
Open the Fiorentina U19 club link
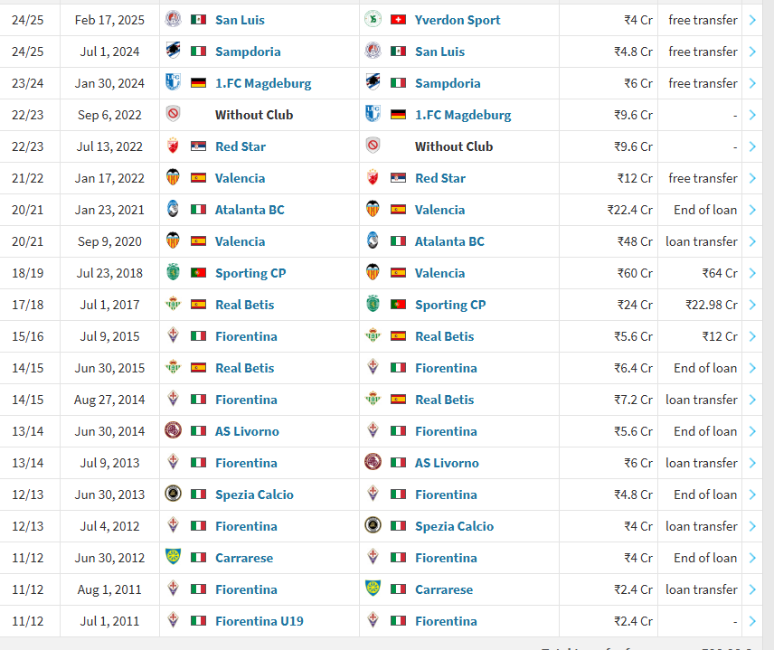259,621
